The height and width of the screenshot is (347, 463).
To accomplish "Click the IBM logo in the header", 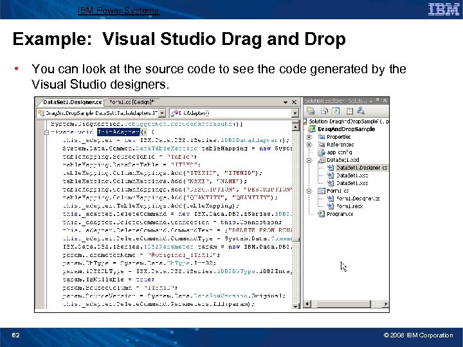I will coord(444,10).
